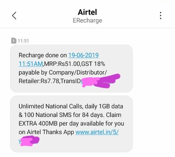The height and width of the screenshot is (157, 175).
Task: Click the GST 18% text
Action: (x=93, y=64)
